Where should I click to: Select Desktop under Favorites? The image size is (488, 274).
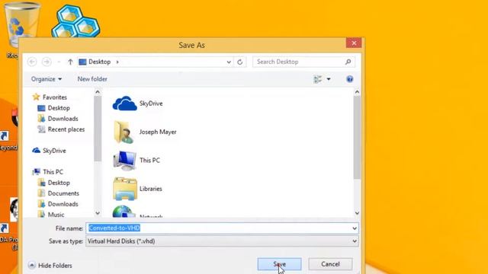pyautogui.click(x=59, y=108)
